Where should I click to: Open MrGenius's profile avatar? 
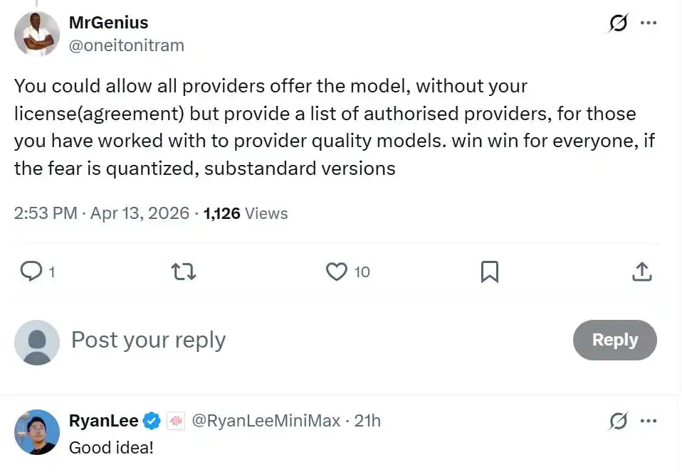(37, 33)
